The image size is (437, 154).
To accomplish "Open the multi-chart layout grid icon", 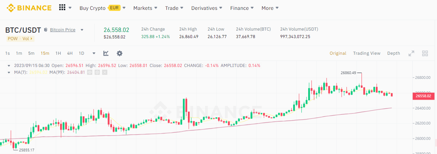I will (425, 53).
